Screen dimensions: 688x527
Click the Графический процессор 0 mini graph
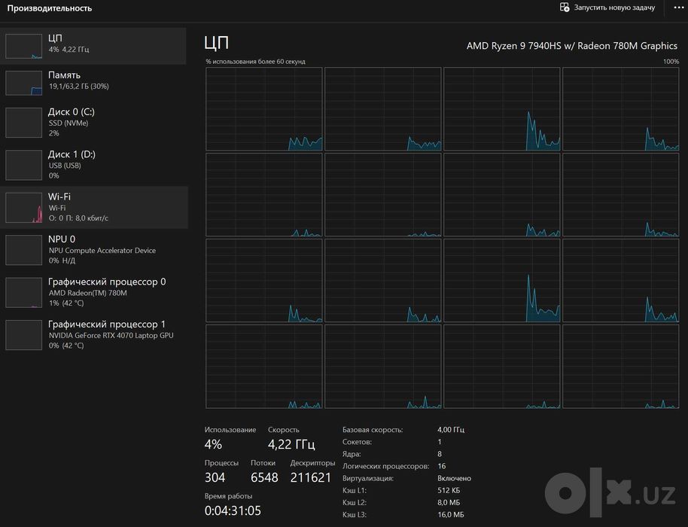tap(23, 292)
